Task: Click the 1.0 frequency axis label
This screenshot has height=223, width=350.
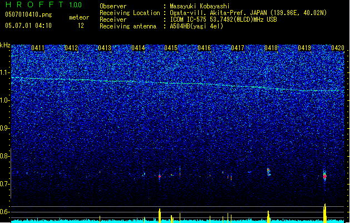Action: pyautogui.click(x=5, y=100)
